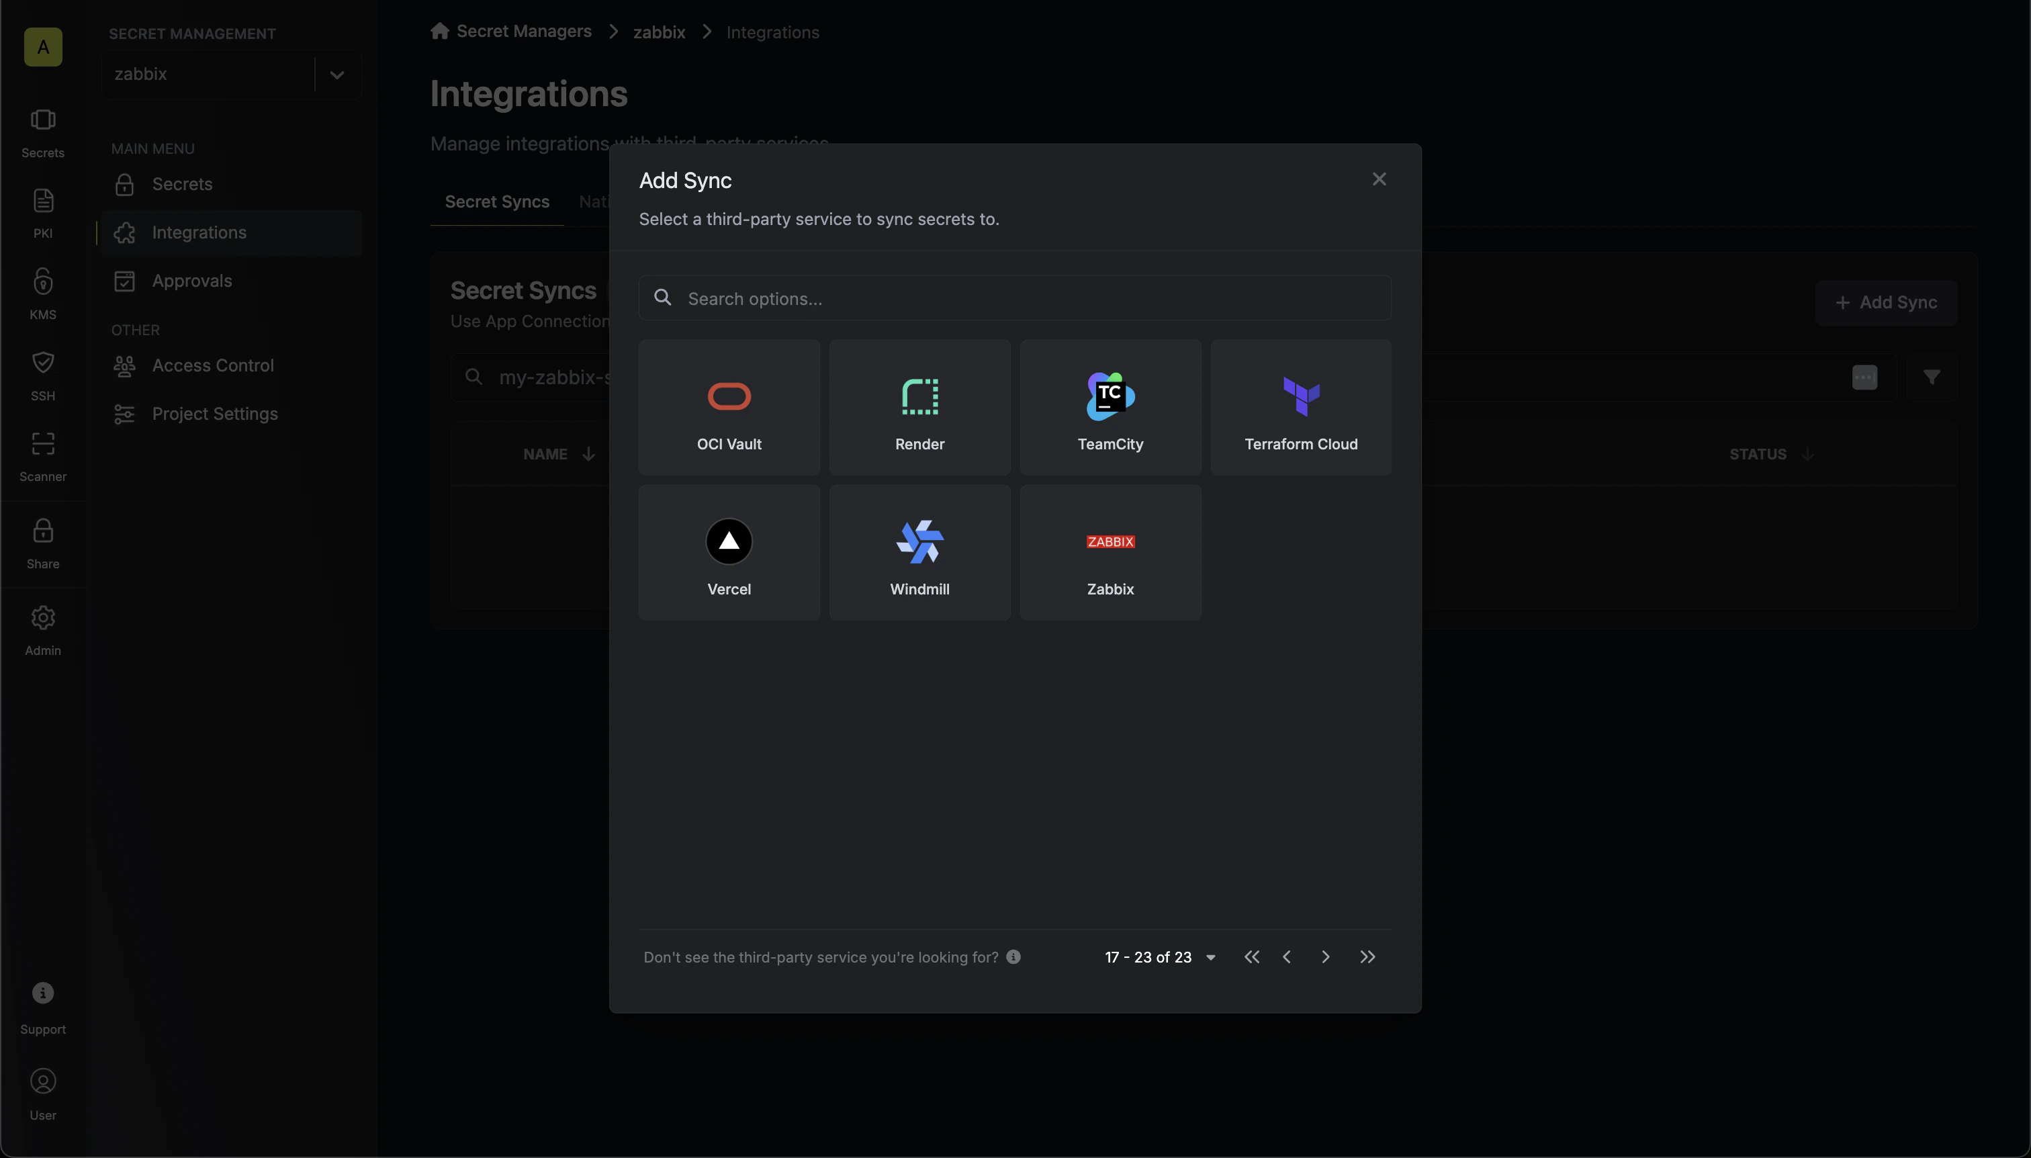Open Admin settings in the left rail
The width and height of the screenshot is (2031, 1158).
[43, 631]
